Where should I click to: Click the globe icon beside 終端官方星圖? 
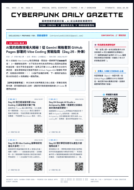pyautogui.click(x=104, y=94)
